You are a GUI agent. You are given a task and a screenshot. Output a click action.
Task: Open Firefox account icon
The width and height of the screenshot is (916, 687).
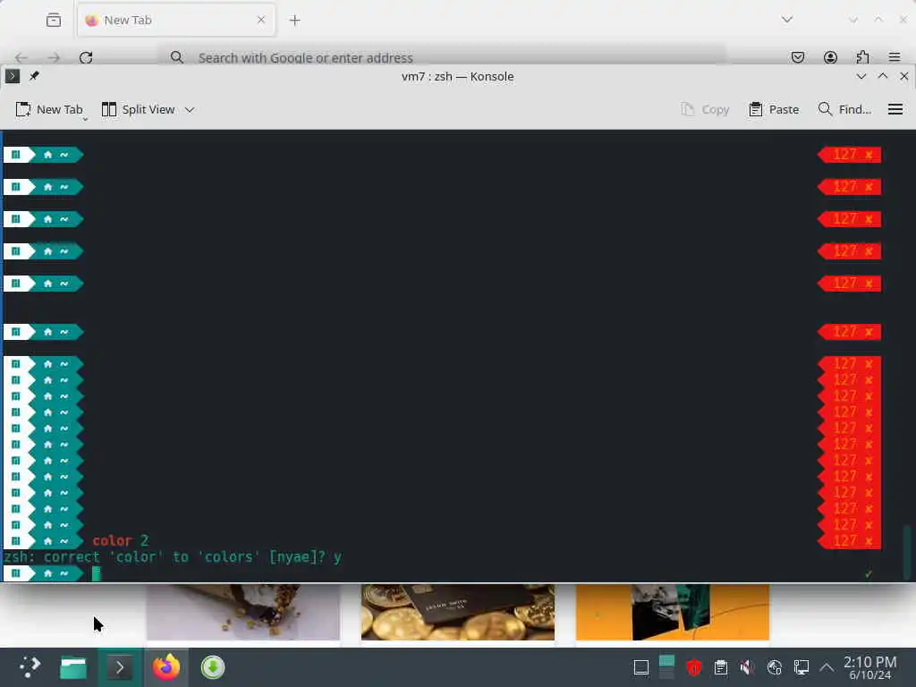coord(830,57)
